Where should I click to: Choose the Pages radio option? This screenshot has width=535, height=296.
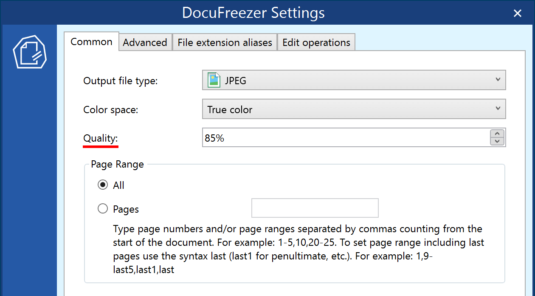pyautogui.click(x=103, y=208)
